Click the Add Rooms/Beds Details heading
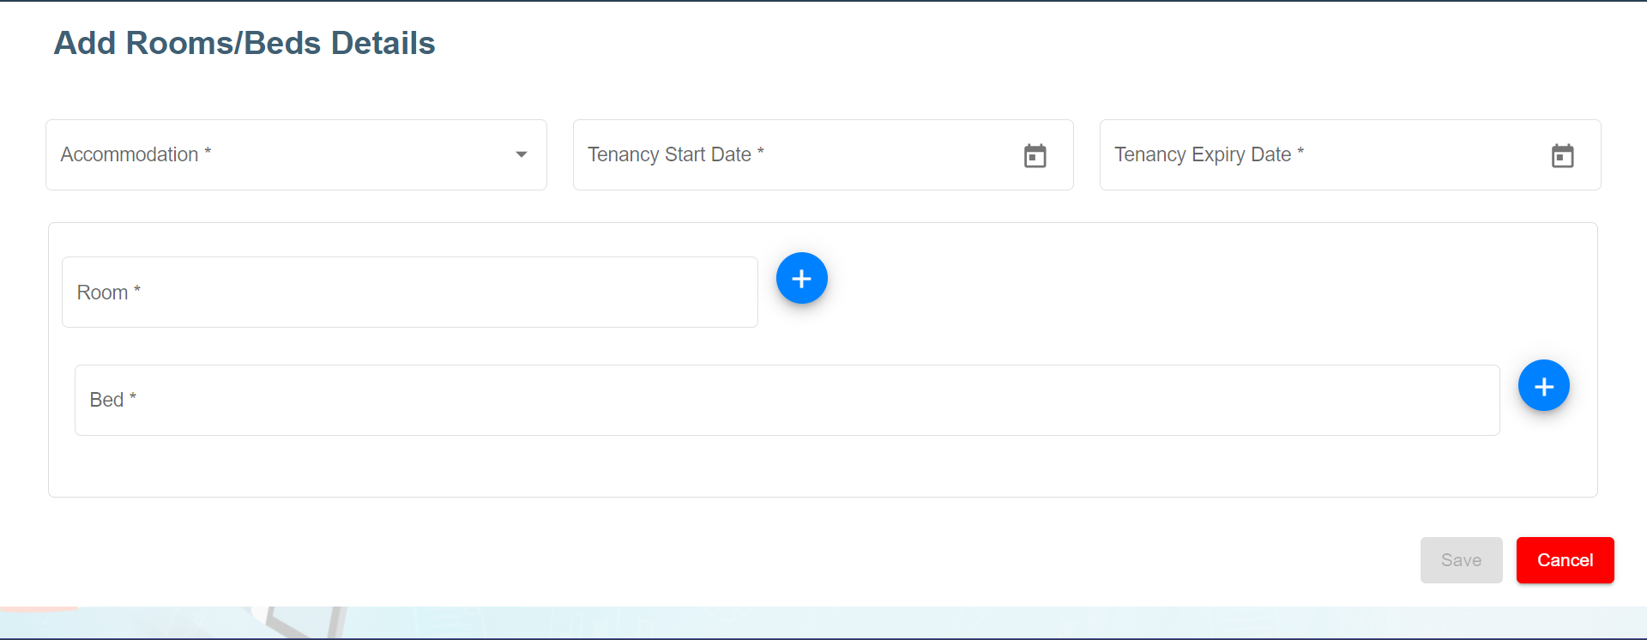The width and height of the screenshot is (1647, 640). (x=244, y=44)
